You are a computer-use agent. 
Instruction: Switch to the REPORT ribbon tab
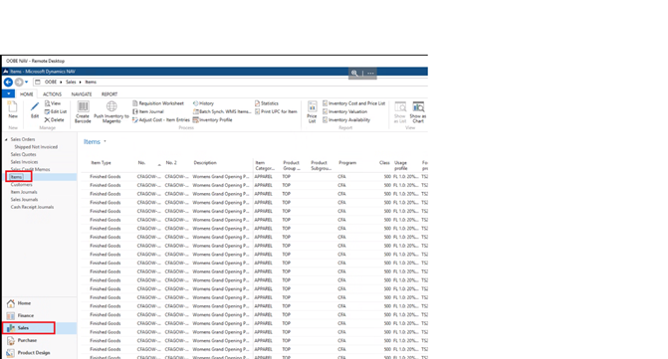point(110,94)
